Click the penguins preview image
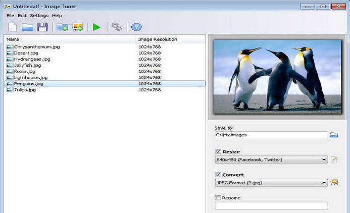This screenshot has height=213, width=350. coord(277,77)
